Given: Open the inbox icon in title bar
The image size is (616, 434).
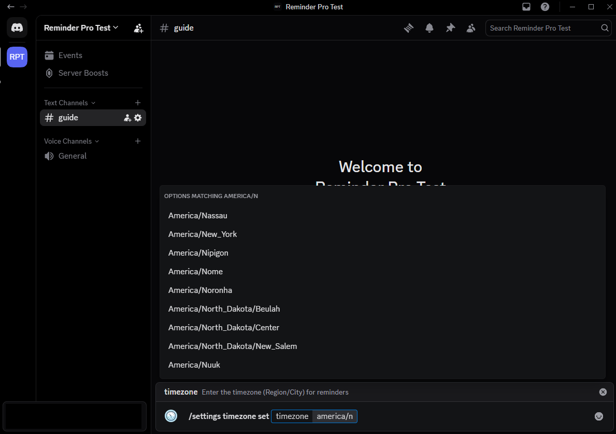Looking at the screenshot, I should click(526, 7).
